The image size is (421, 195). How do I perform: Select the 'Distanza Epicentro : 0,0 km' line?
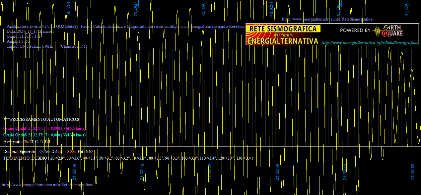click(x=48, y=151)
